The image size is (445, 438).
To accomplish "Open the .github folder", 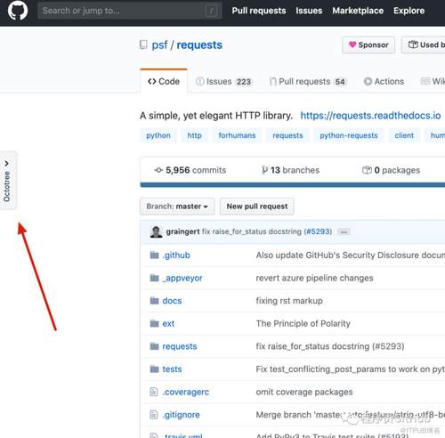I will pyautogui.click(x=176, y=255).
